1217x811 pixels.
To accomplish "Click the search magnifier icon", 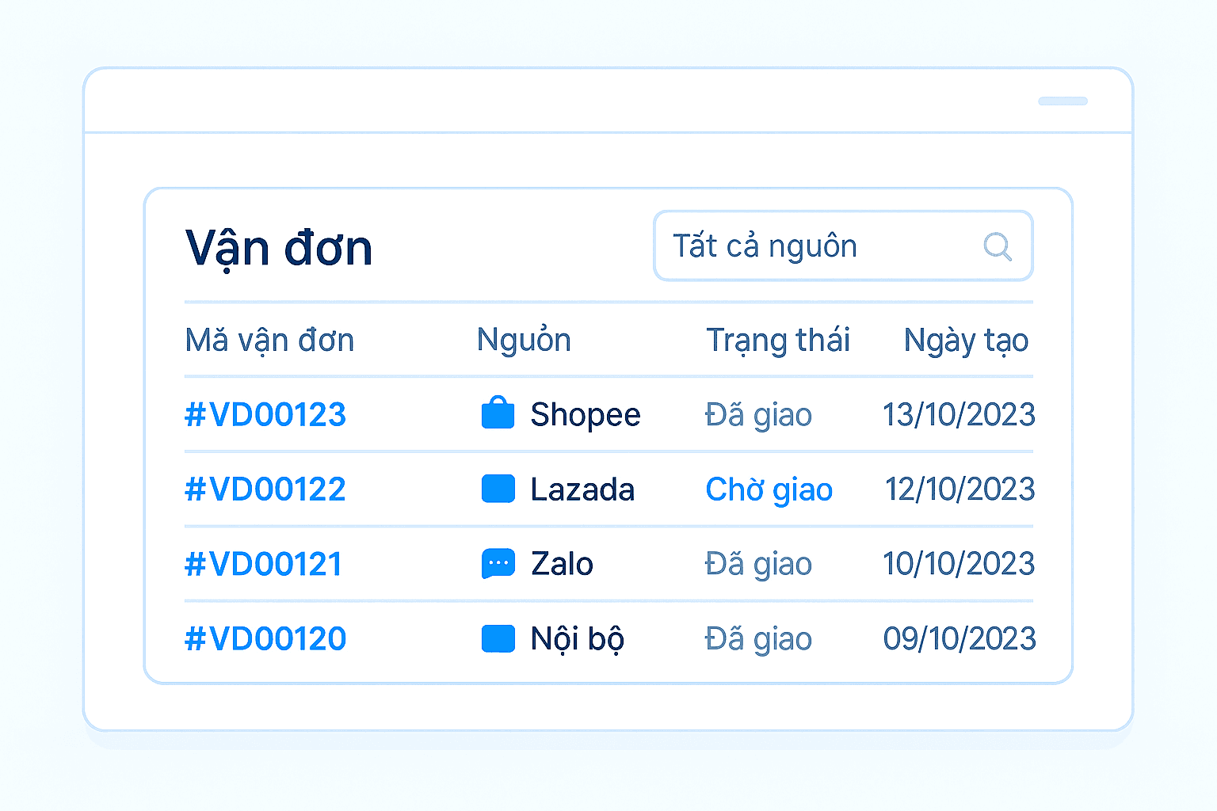I will 998,246.
